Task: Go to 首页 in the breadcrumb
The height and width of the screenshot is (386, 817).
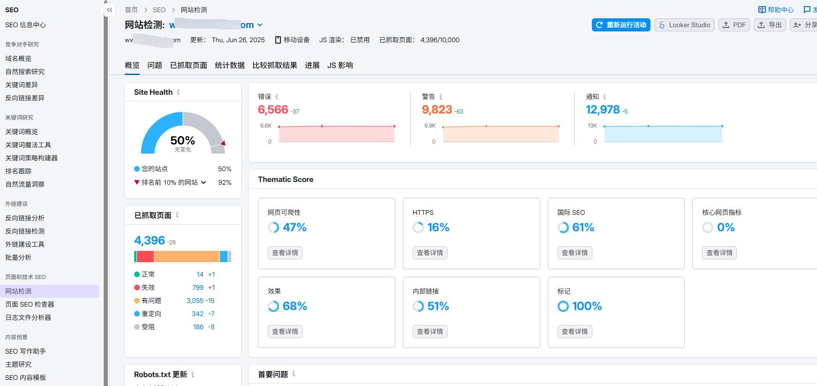Action: (x=131, y=10)
